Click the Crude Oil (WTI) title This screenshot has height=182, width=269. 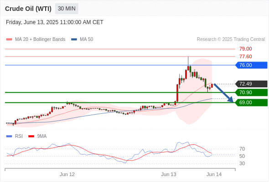pos(28,9)
